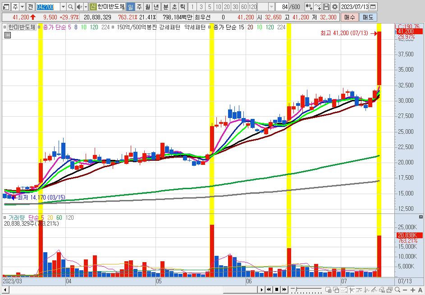
Task: Click the crosshair cursor tool icon at bottom
Action: pos(352,290)
